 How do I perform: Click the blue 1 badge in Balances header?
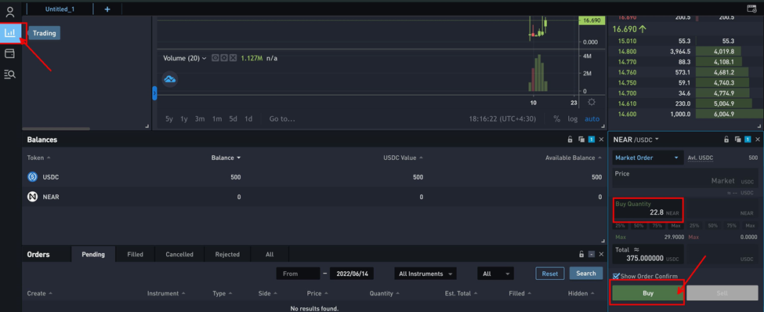point(592,140)
